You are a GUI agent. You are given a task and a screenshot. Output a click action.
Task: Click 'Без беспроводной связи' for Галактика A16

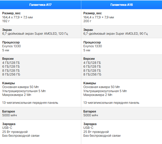tap(102, 136)
